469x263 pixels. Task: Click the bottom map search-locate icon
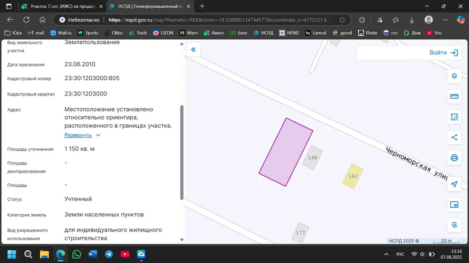(454, 225)
